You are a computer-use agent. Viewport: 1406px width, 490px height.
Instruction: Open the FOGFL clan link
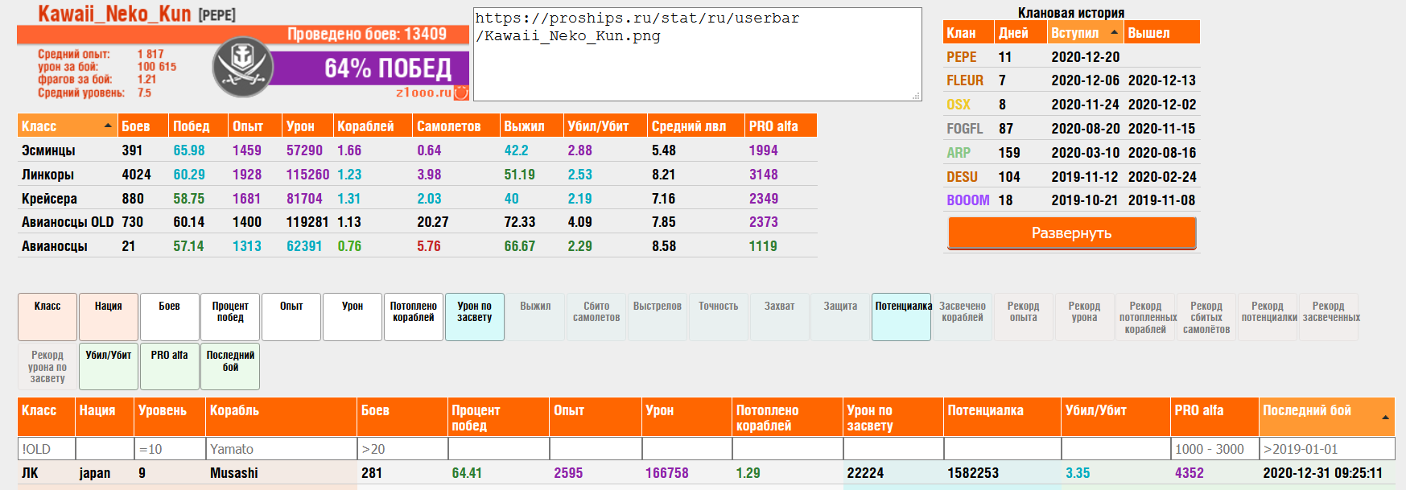tap(965, 129)
